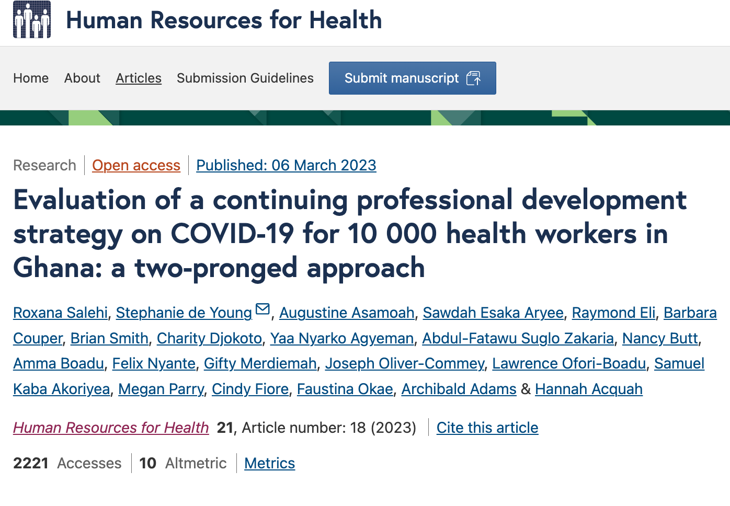Select author Sawdah Esaka Aryee
730x506 pixels.
(x=493, y=313)
